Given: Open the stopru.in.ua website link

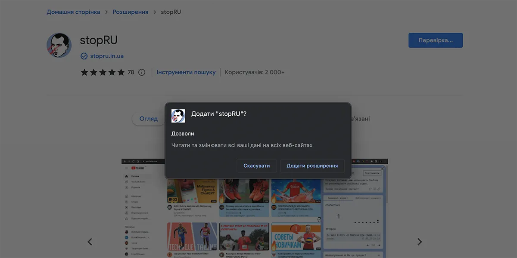Looking at the screenshot, I should point(107,56).
